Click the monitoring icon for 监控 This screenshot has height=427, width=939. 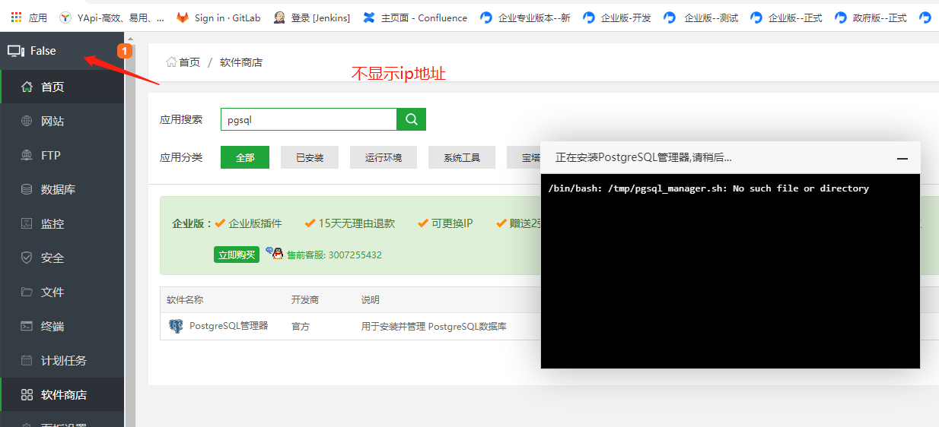(27, 223)
